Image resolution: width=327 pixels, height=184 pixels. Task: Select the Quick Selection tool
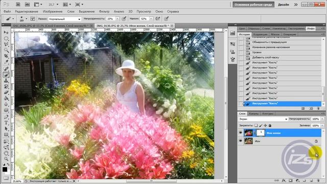pos(6,50)
